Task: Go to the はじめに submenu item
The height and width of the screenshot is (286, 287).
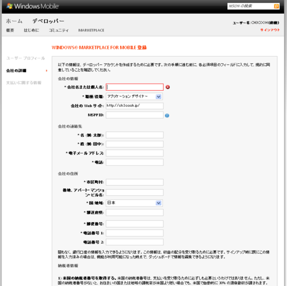Action: [32, 30]
